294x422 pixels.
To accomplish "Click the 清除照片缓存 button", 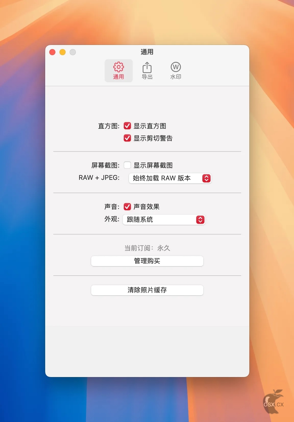I will pos(147,290).
